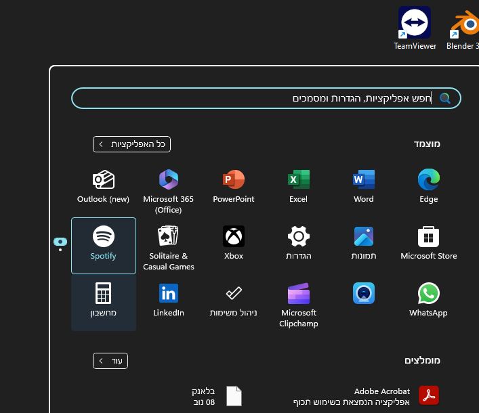Open Outlook (new) pinned app

coord(103,186)
